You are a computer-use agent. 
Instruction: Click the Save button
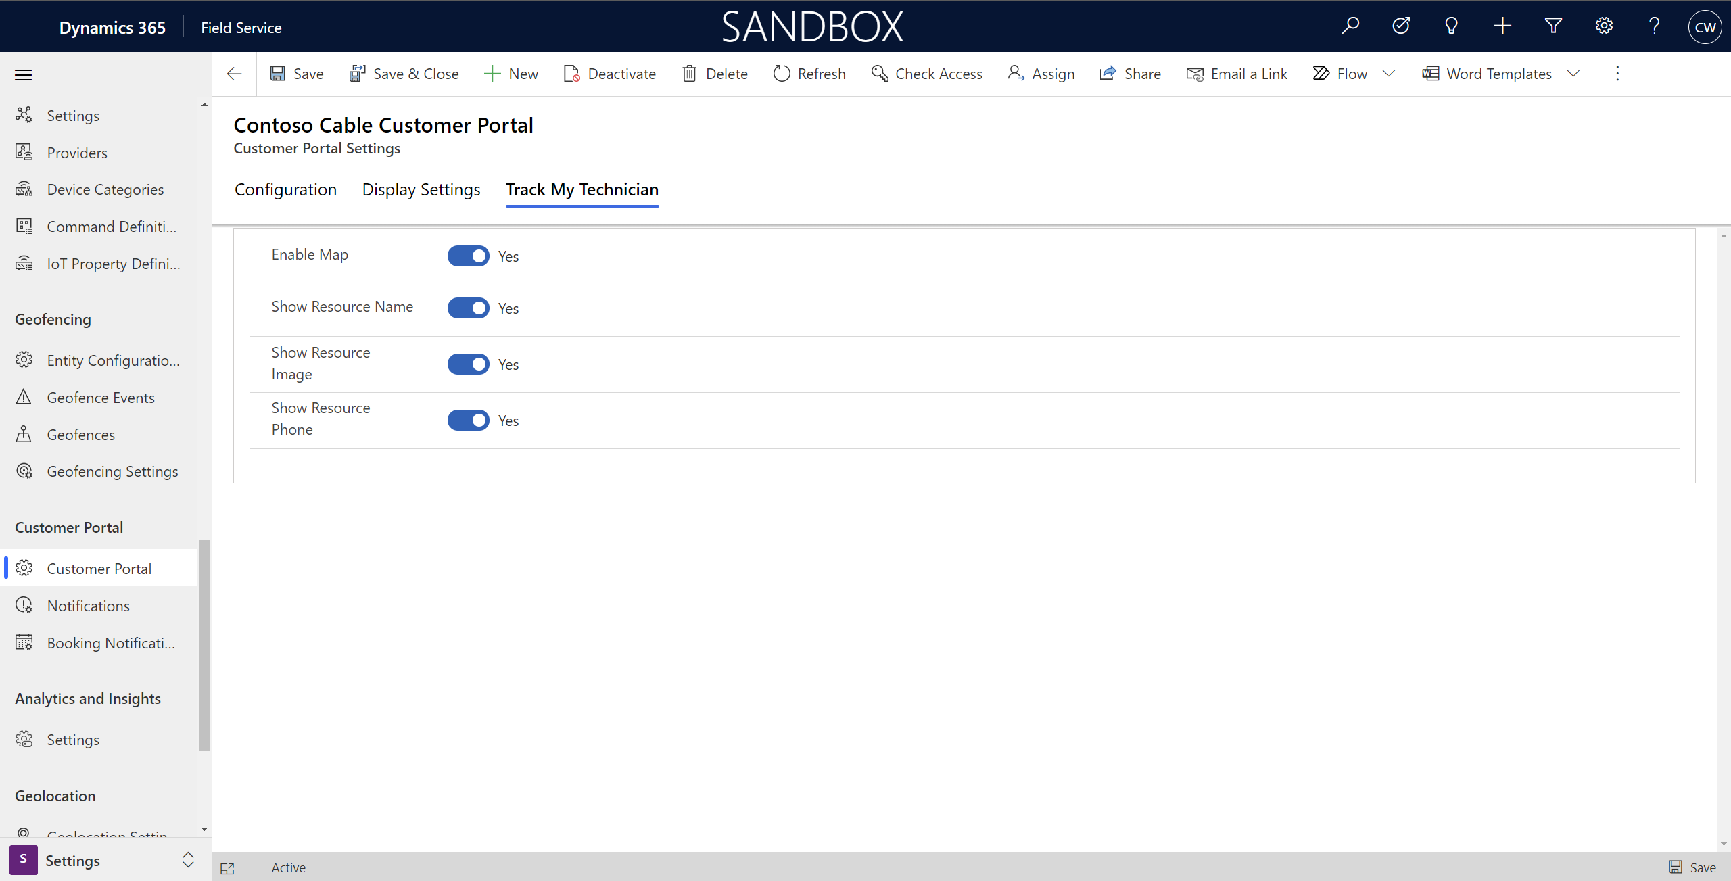click(295, 73)
